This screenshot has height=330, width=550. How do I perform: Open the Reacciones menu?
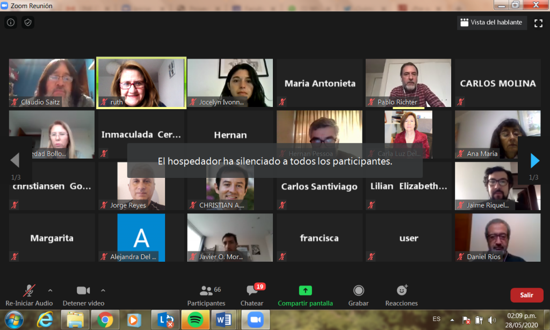tap(401, 296)
